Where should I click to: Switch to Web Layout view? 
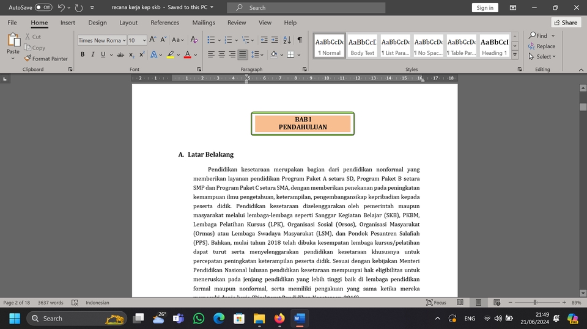497,303
